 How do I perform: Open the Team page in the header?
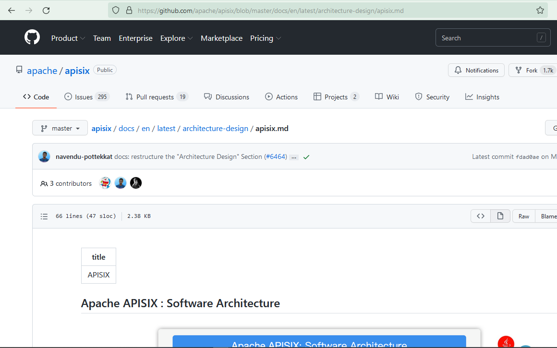point(102,38)
